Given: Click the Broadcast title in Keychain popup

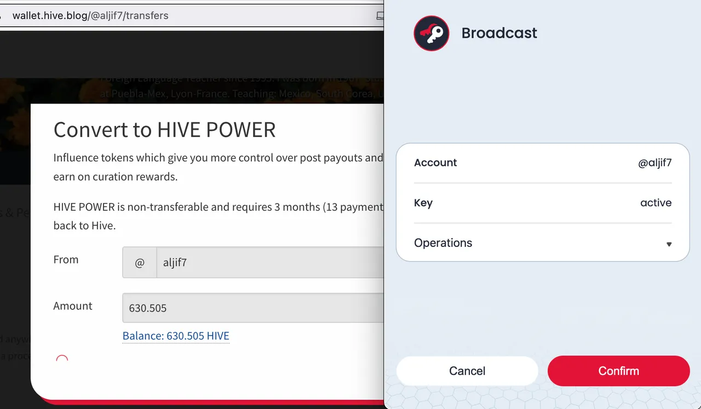Looking at the screenshot, I should pos(499,33).
